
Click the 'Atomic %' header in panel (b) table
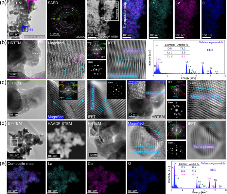tap(183, 45)
